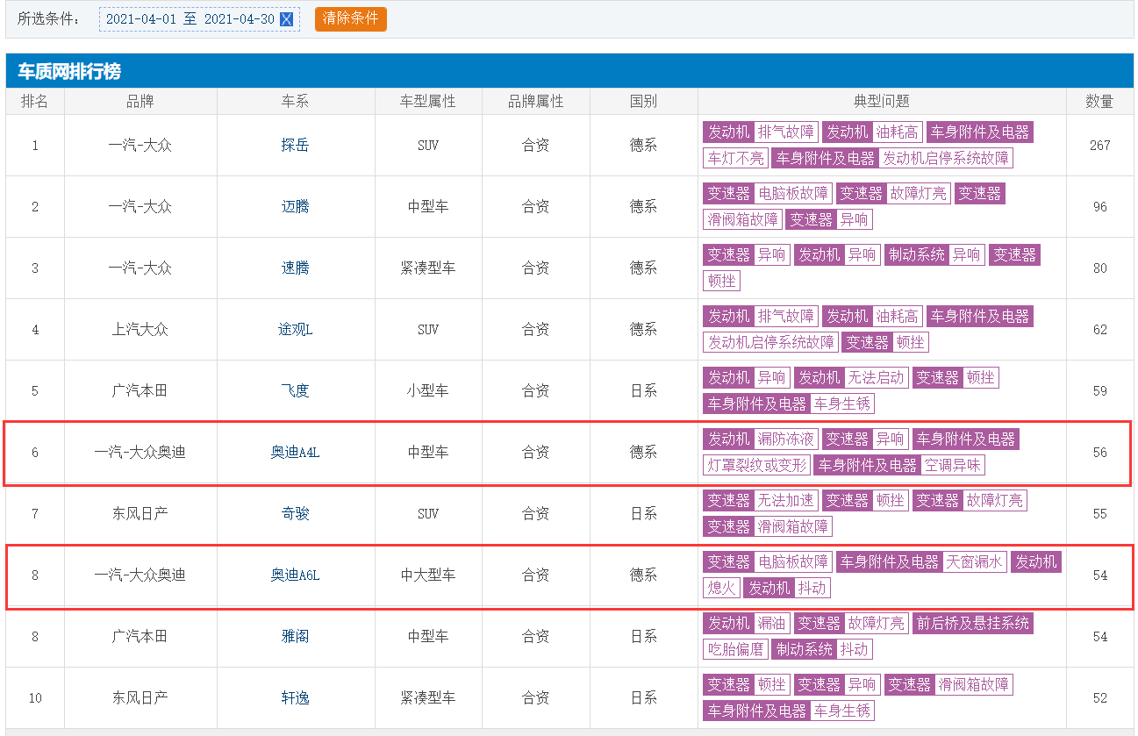Click the 前后桥及悬挂系统 issue tag
The image size is (1138, 736).
point(972,624)
